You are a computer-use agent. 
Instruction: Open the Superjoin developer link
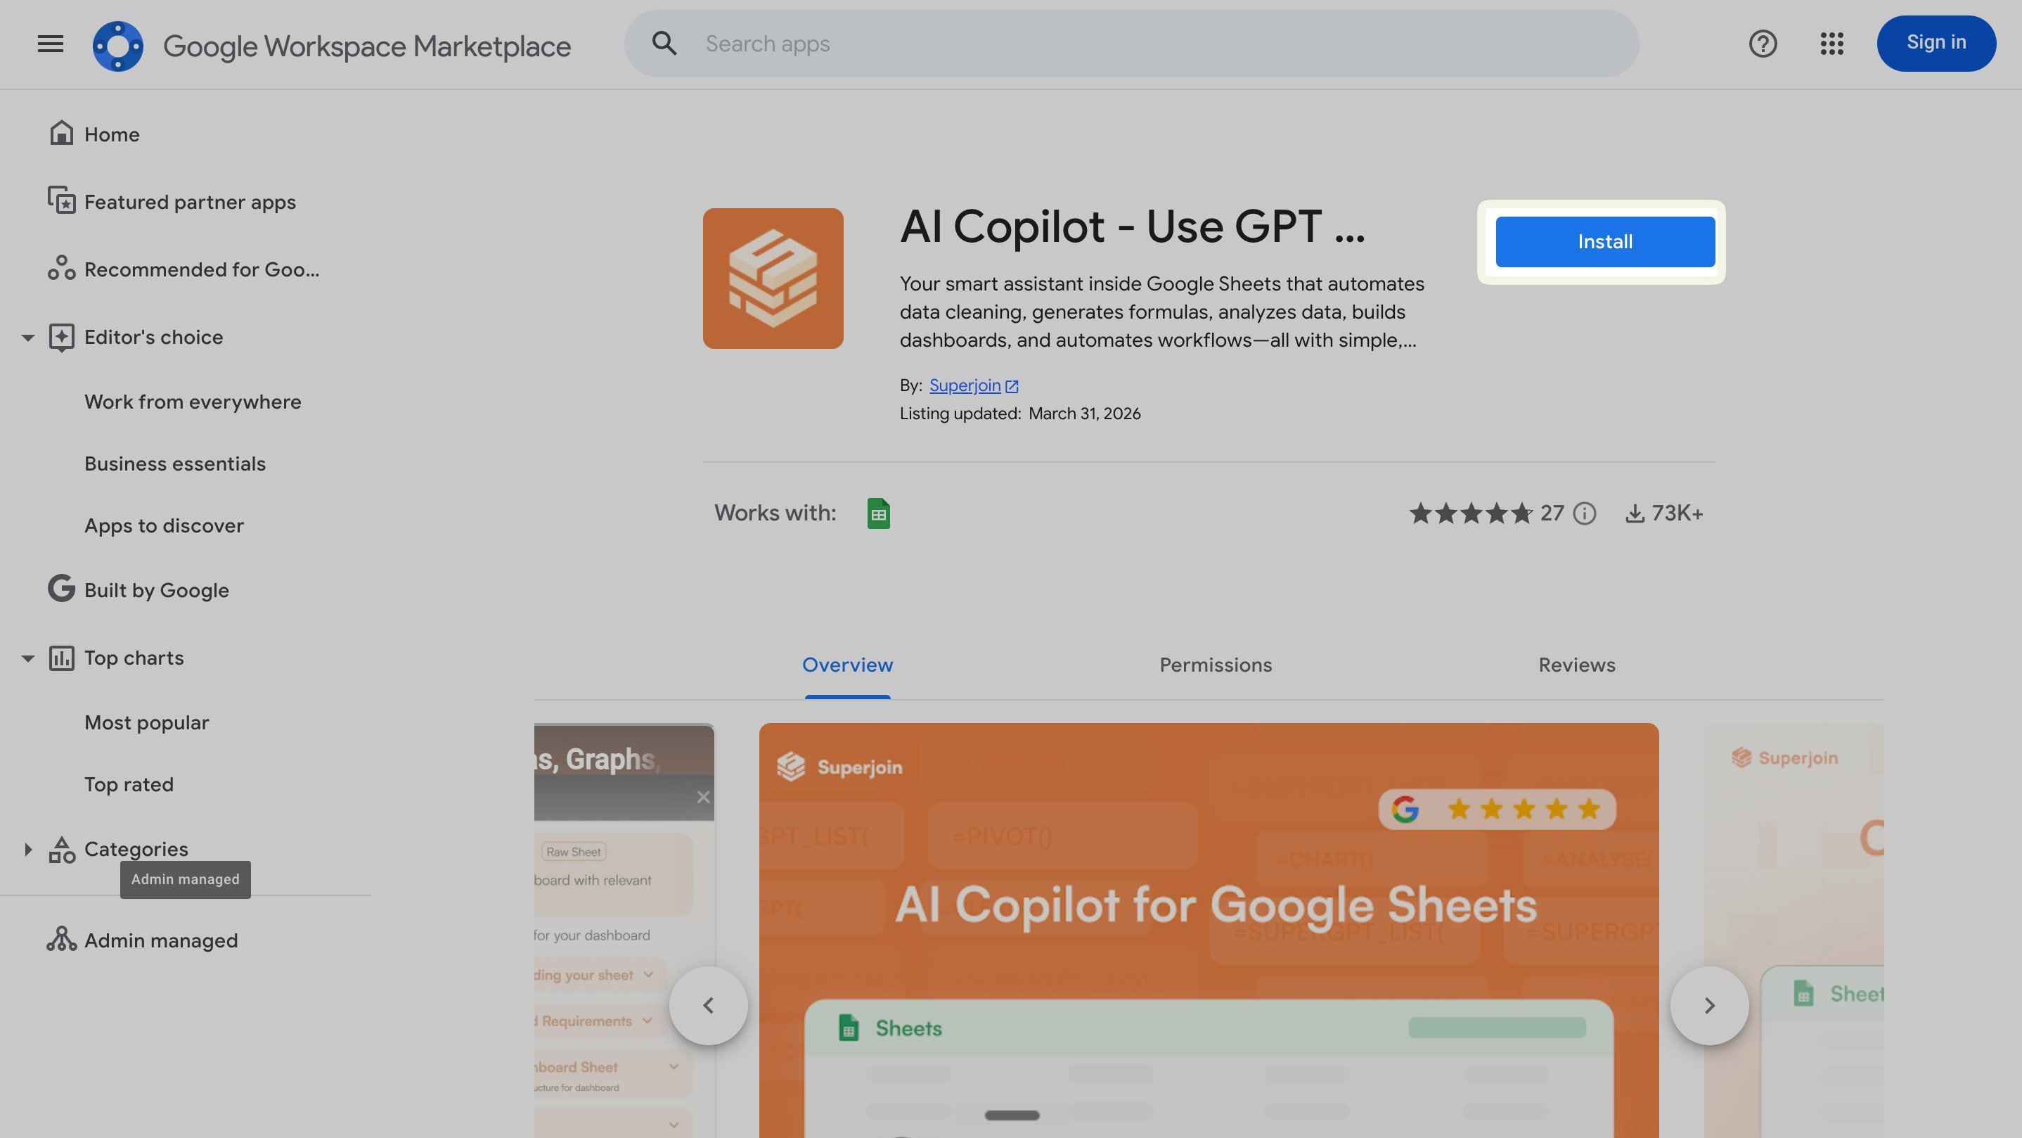[x=965, y=385]
